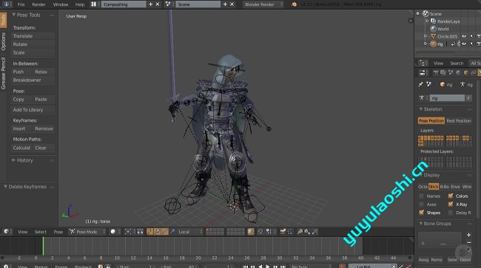Open the Help menu
This screenshot has height=268, width=481.
click(x=80, y=4)
